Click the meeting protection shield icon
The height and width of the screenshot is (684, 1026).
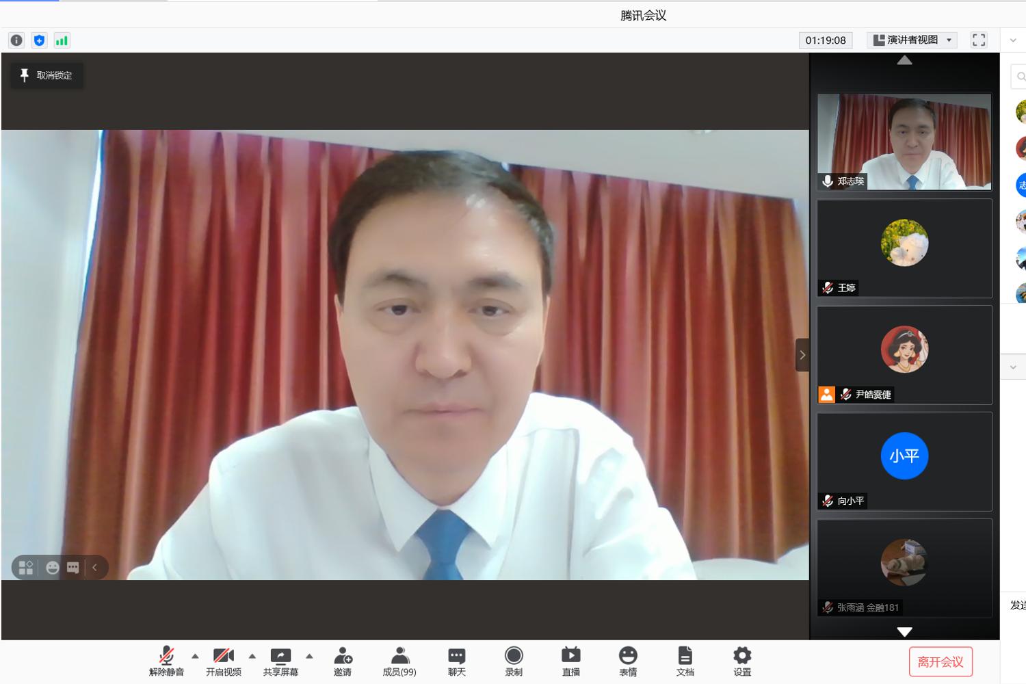click(39, 40)
